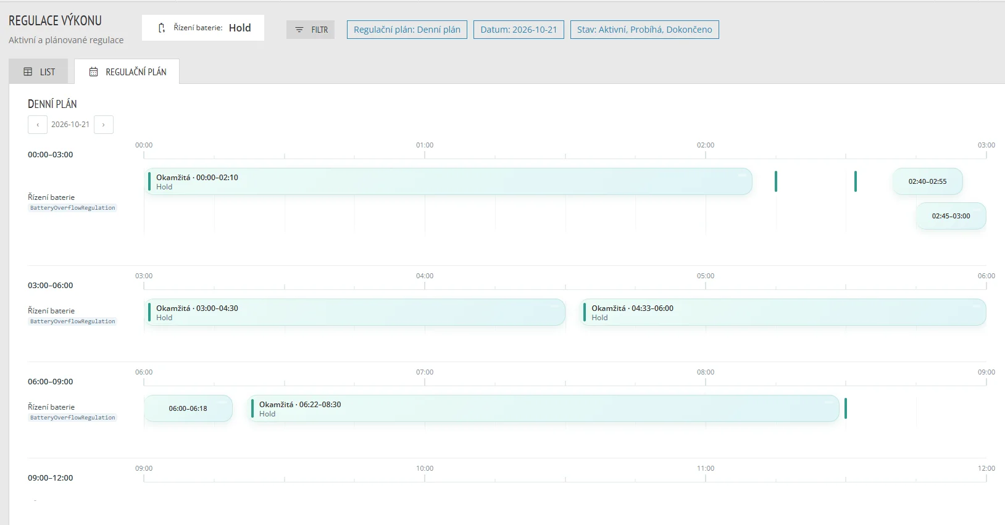Click the table icon on LIST tab

28,72
